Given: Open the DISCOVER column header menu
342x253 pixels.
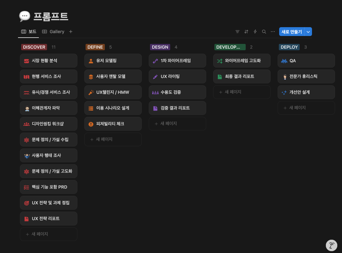Looking at the screenshot, I should tap(34, 47).
